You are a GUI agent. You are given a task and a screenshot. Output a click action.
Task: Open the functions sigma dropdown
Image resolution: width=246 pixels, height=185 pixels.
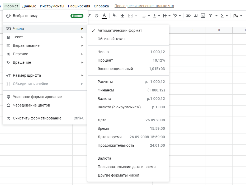[x=224, y=16]
